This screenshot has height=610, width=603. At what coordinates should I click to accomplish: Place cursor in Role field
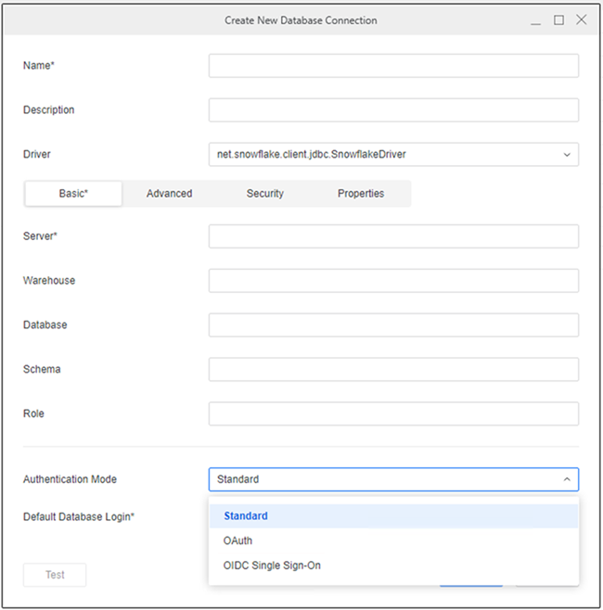[393, 413]
